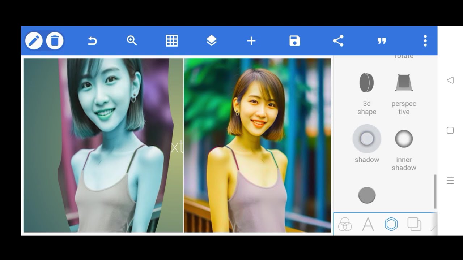The image size is (463, 260).
Task: Select the right colorful photo
Action: tap(258, 146)
